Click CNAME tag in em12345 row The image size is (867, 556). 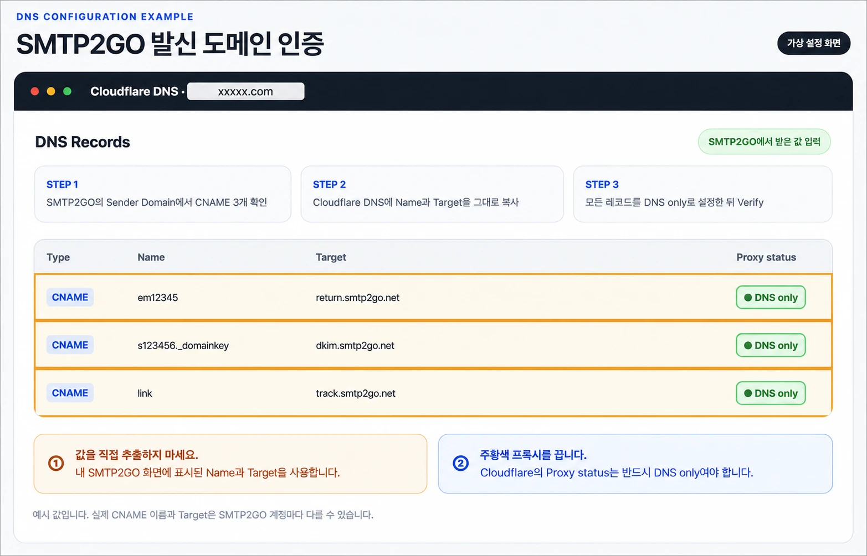[70, 297]
